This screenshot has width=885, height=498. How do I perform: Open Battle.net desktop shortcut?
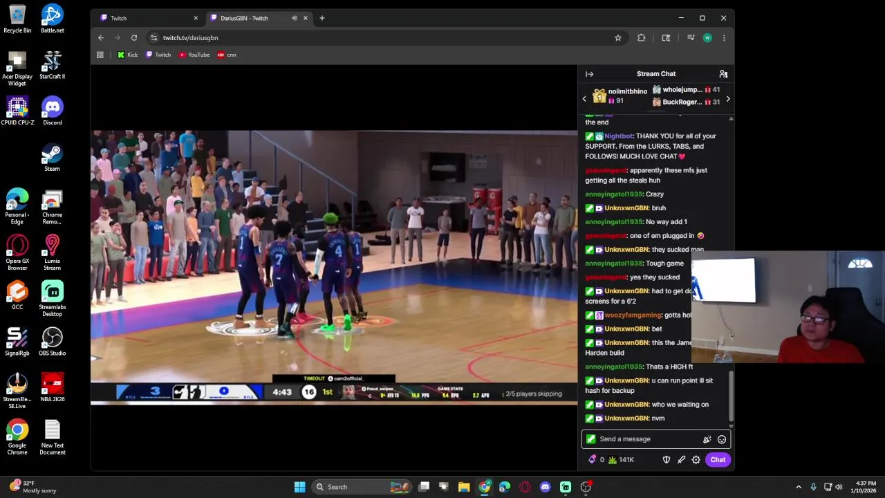pyautogui.click(x=53, y=19)
